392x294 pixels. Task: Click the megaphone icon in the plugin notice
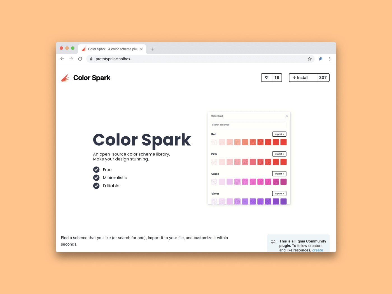(x=274, y=242)
